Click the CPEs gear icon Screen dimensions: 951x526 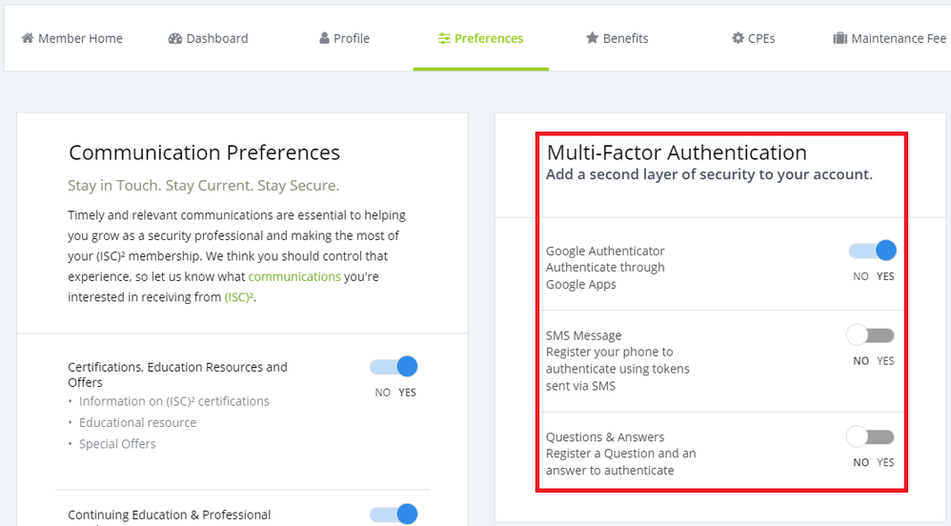pyautogui.click(x=738, y=39)
